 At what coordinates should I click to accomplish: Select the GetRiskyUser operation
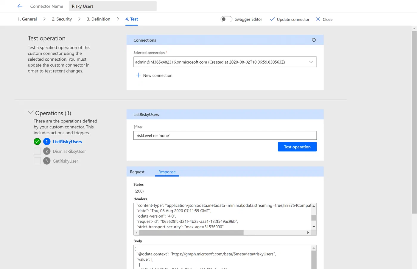point(65,161)
